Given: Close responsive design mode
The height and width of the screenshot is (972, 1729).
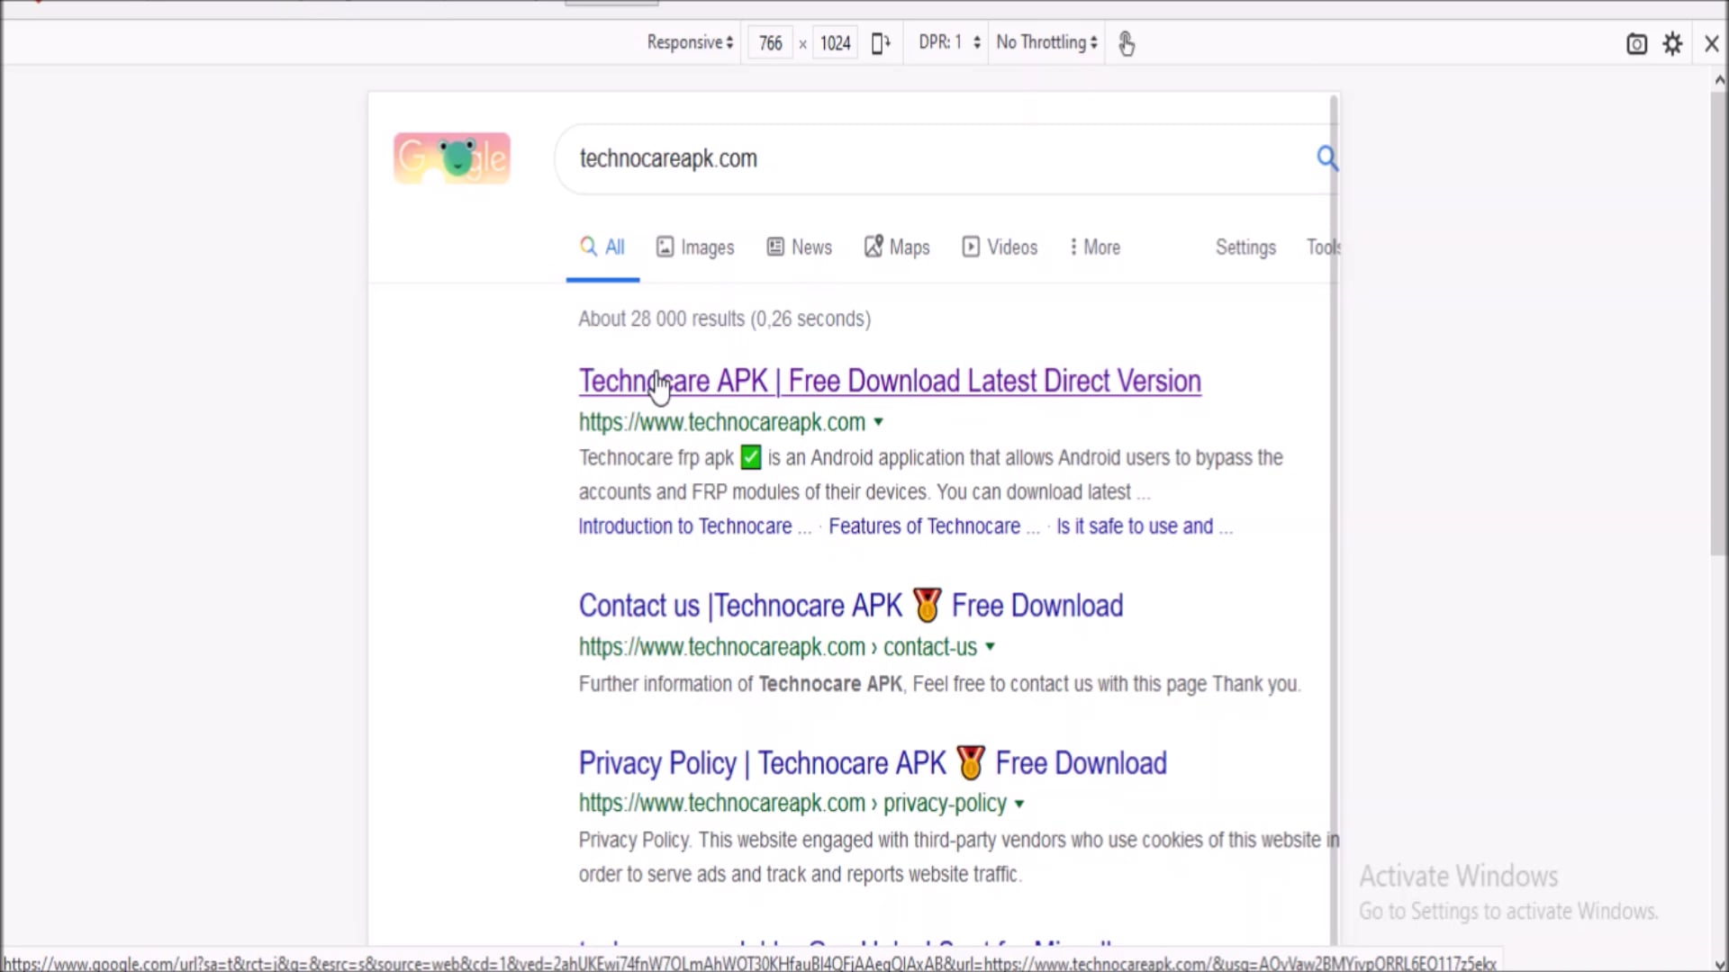Looking at the screenshot, I should (x=1712, y=44).
